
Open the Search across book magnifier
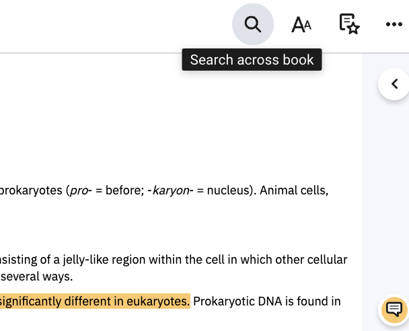[x=253, y=24]
